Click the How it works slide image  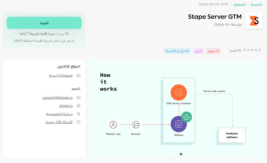pos(175,109)
